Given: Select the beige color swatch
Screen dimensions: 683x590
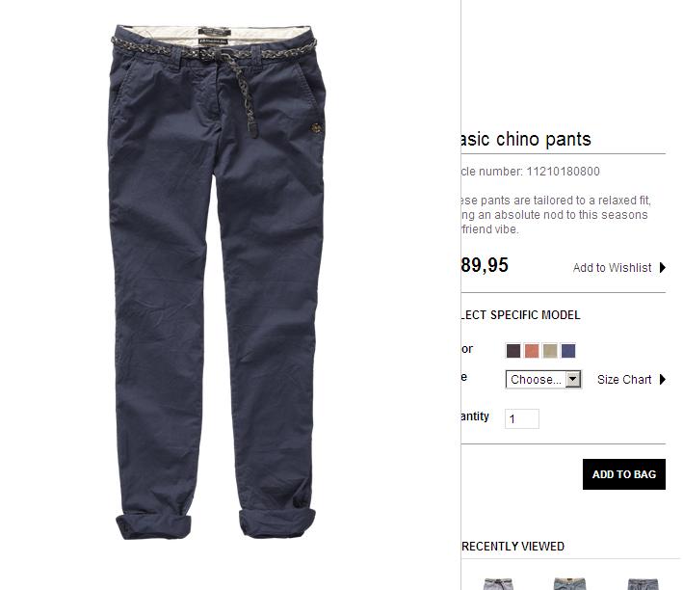Looking at the screenshot, I should [550, 351].
